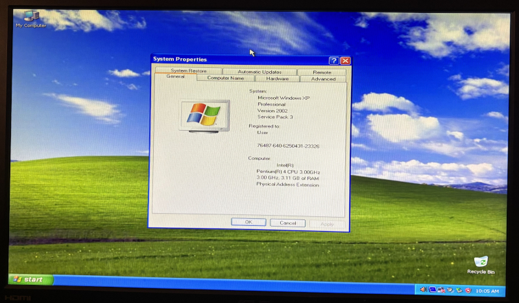Open the Automatic Updates tab
Image resolution: width=519 pixels, height=303 pixels.
[259, 72]
